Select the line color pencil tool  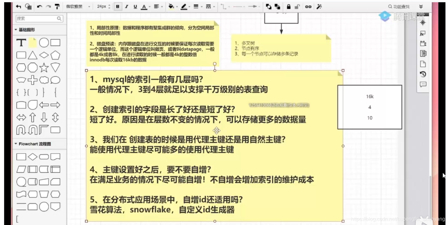(185, 6)
